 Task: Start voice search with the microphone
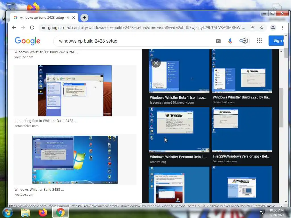coord(230,41)
